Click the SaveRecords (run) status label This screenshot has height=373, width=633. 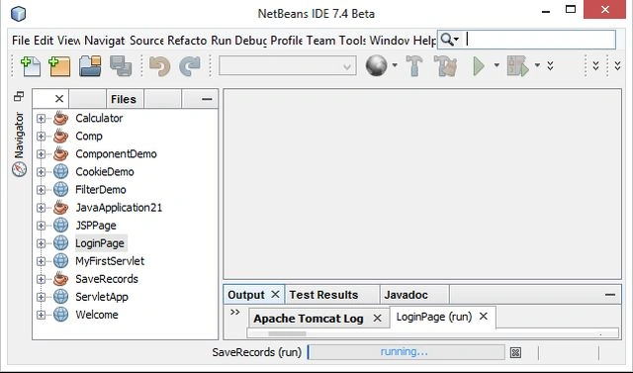coord(257,352)
